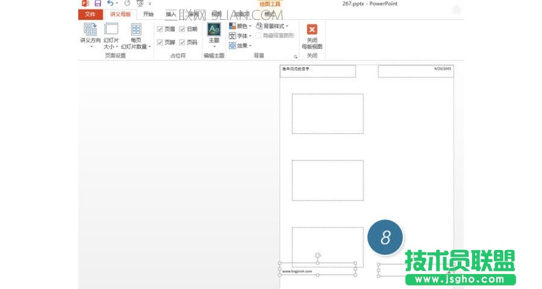
Task: Open 幻灯片大小 slide size menu
Action: point(111,35)
